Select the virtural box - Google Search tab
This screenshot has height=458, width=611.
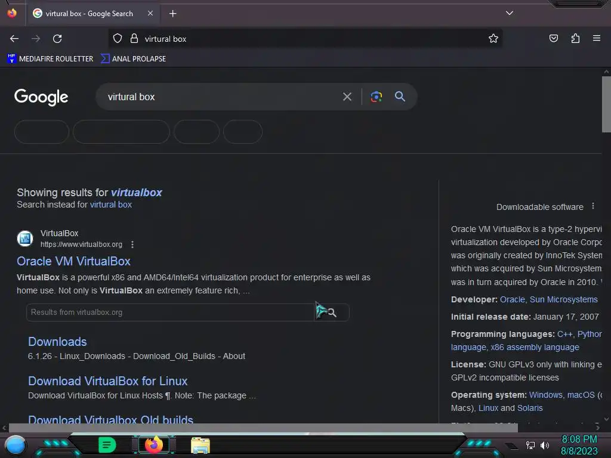click(92, 14)
